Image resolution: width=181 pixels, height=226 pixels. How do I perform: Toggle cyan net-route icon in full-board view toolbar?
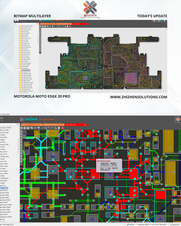tap(55, 26)
